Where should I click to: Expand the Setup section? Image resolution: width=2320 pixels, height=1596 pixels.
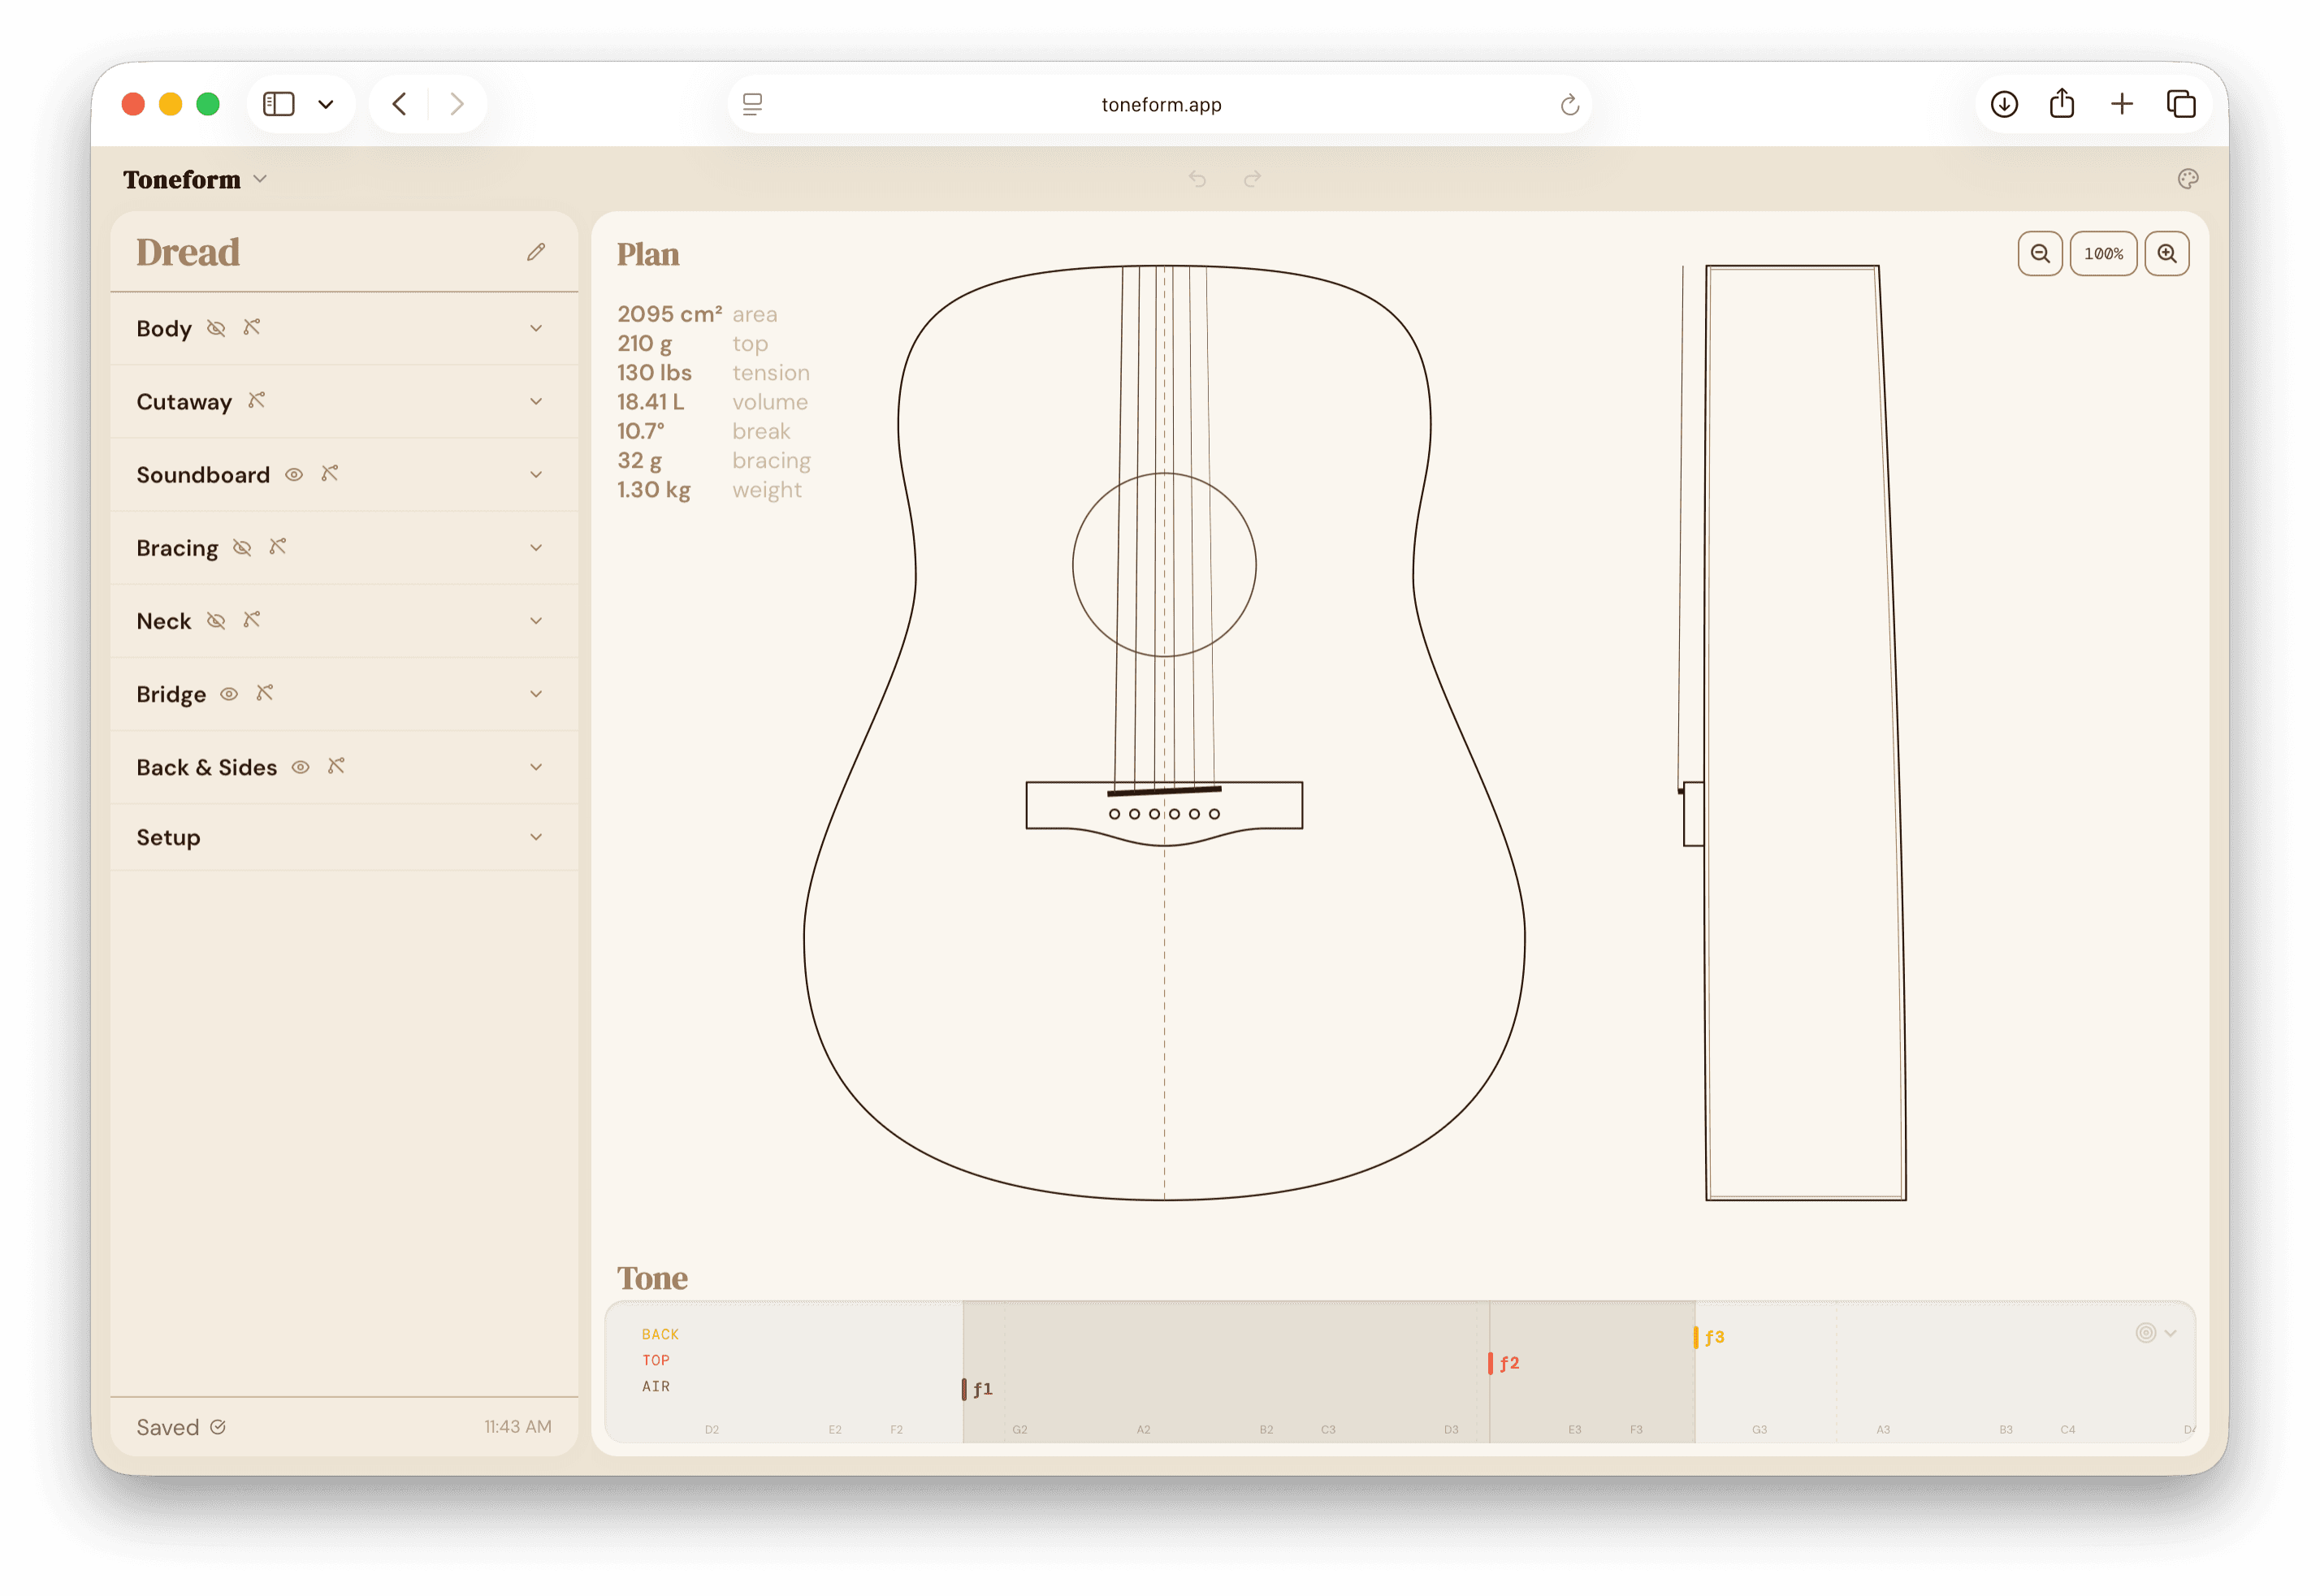pos(537,837)
